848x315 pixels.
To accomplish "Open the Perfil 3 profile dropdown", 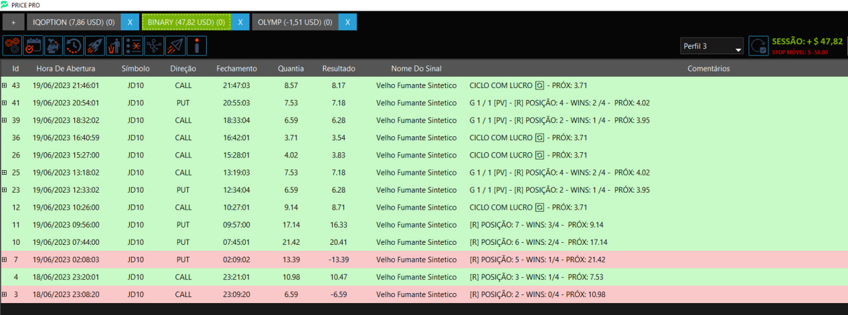I will pyautogui.click(x=712, y=46).
